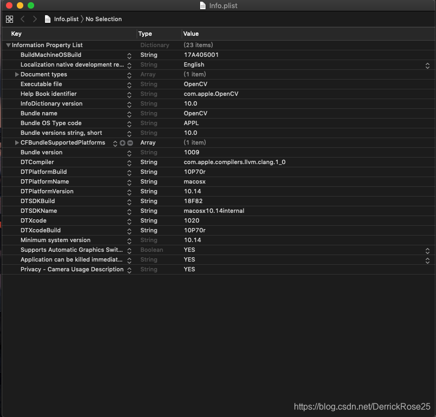
Task: Open key stepper for DTSDKBuild
Action: coord(129,202)
